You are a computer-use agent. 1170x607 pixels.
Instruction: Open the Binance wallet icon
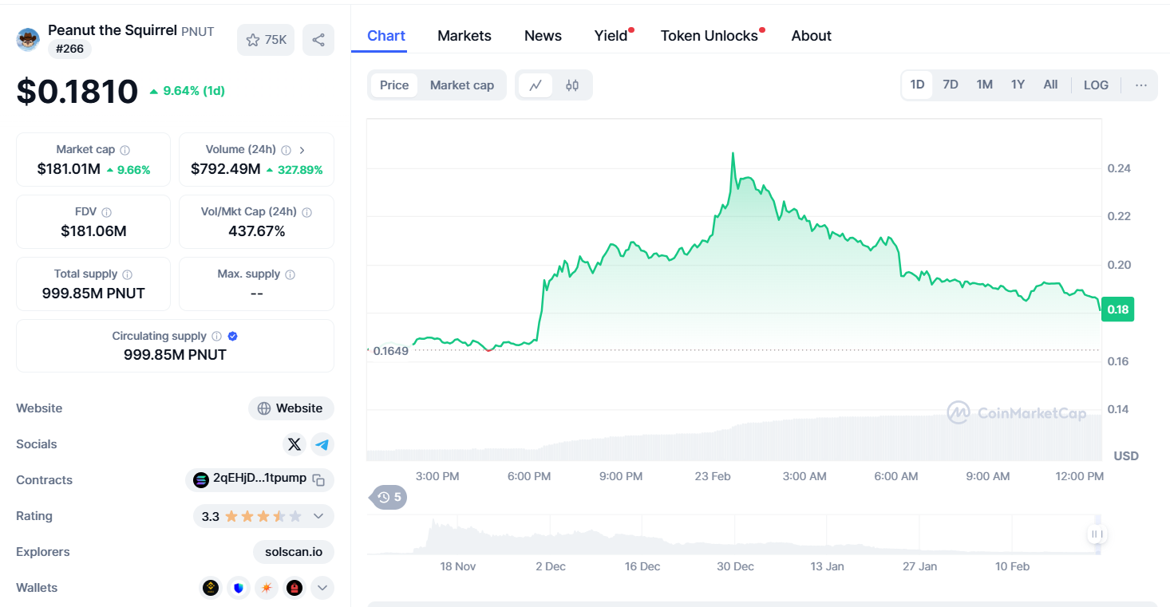211,588
